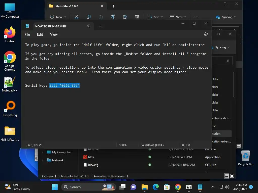
Task: Open File Explorer from taskbar
Action: pyautogui.click(x=144, y=187)
